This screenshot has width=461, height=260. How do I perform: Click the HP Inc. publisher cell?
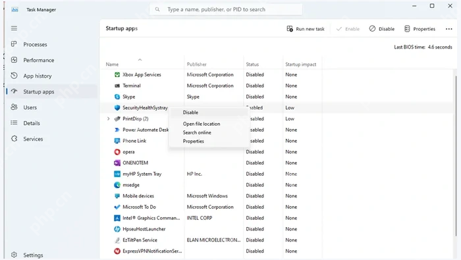coord(194,174)
